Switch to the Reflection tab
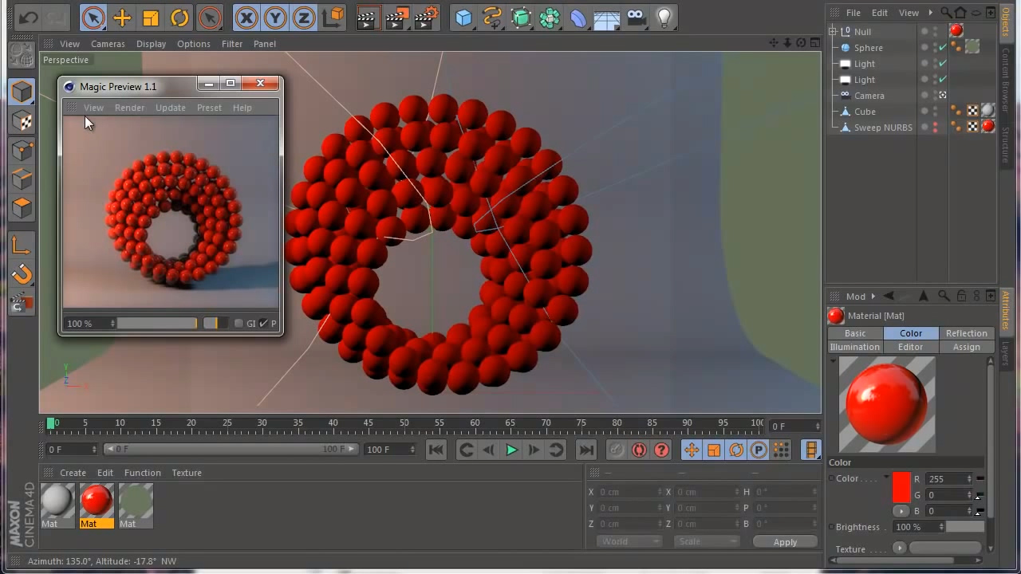The image size is (1021, 574). point(966,333)
